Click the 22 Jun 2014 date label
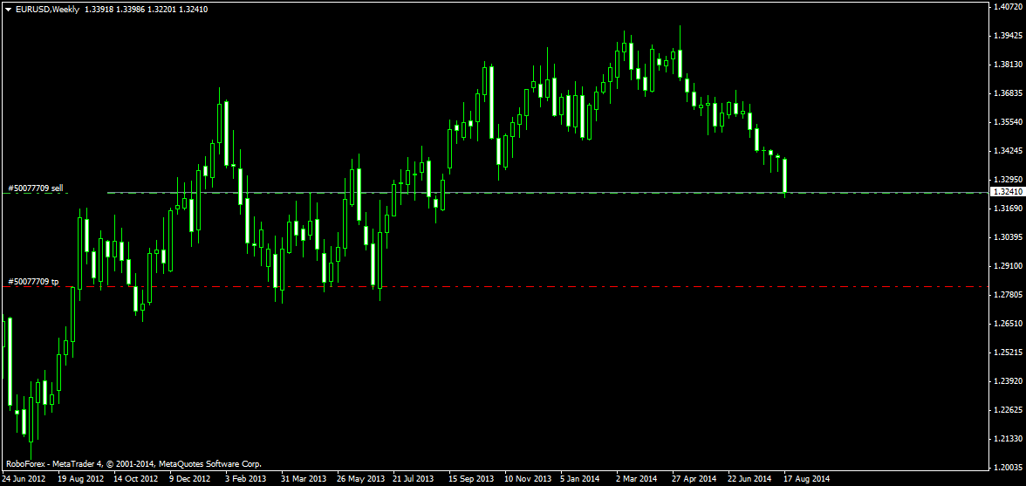1026x486 pixels. click(x=751, y=479)
